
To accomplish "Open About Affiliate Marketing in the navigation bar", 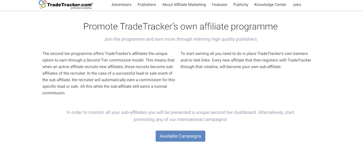I will click(x=184, y=5).
